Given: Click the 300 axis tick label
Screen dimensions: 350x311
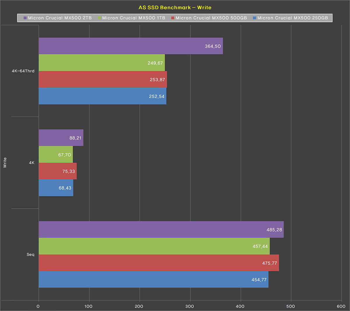Looking at the screenshot, I should pyautogui.click(x=190, y=306).
